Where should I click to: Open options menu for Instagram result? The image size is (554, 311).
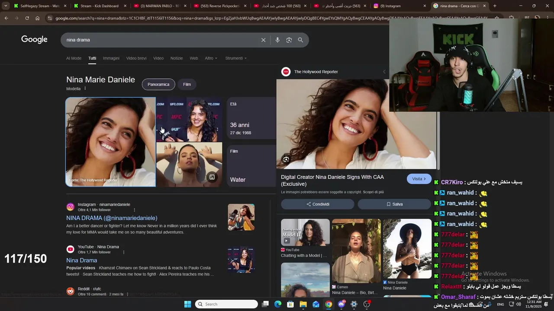point(134,210)
